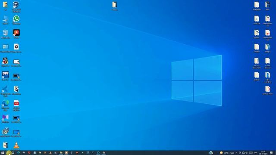Click the Cortana circle on taskbar

coord(13,153)
